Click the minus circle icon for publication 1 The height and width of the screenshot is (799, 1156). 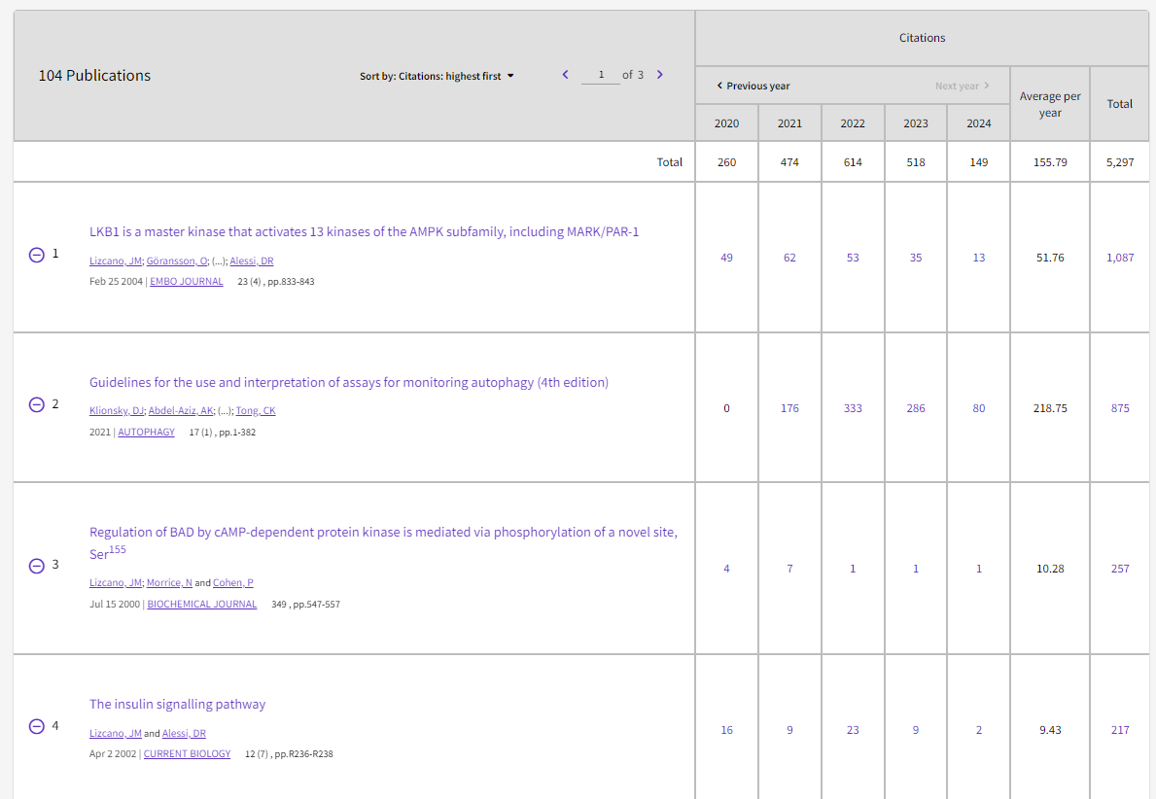[37, 255]
